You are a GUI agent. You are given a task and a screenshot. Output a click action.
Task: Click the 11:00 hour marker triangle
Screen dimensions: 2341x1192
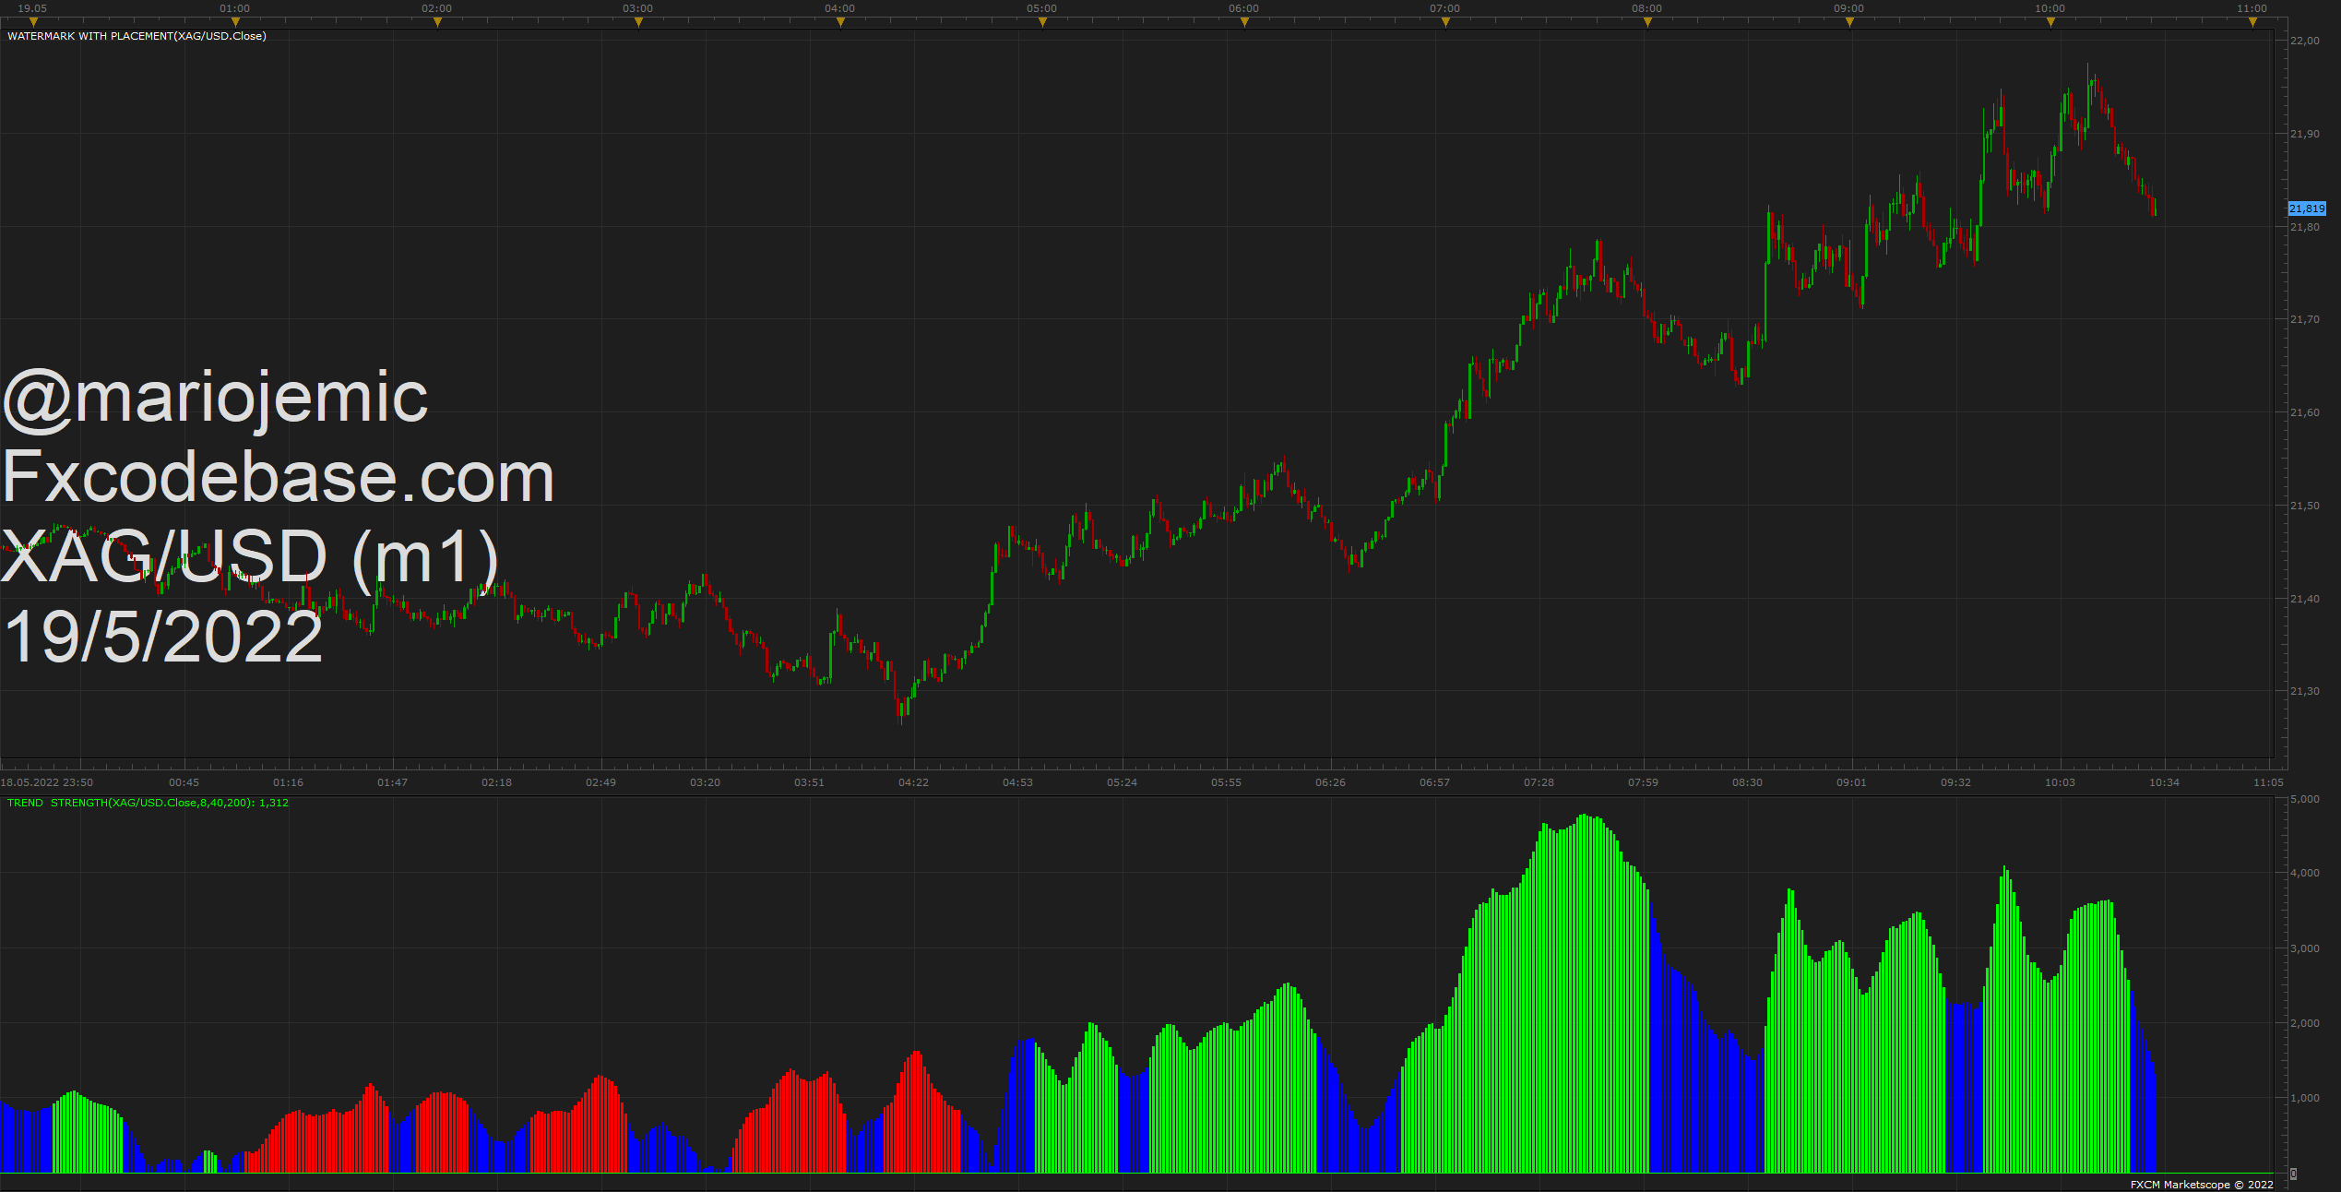(2252, 22)
